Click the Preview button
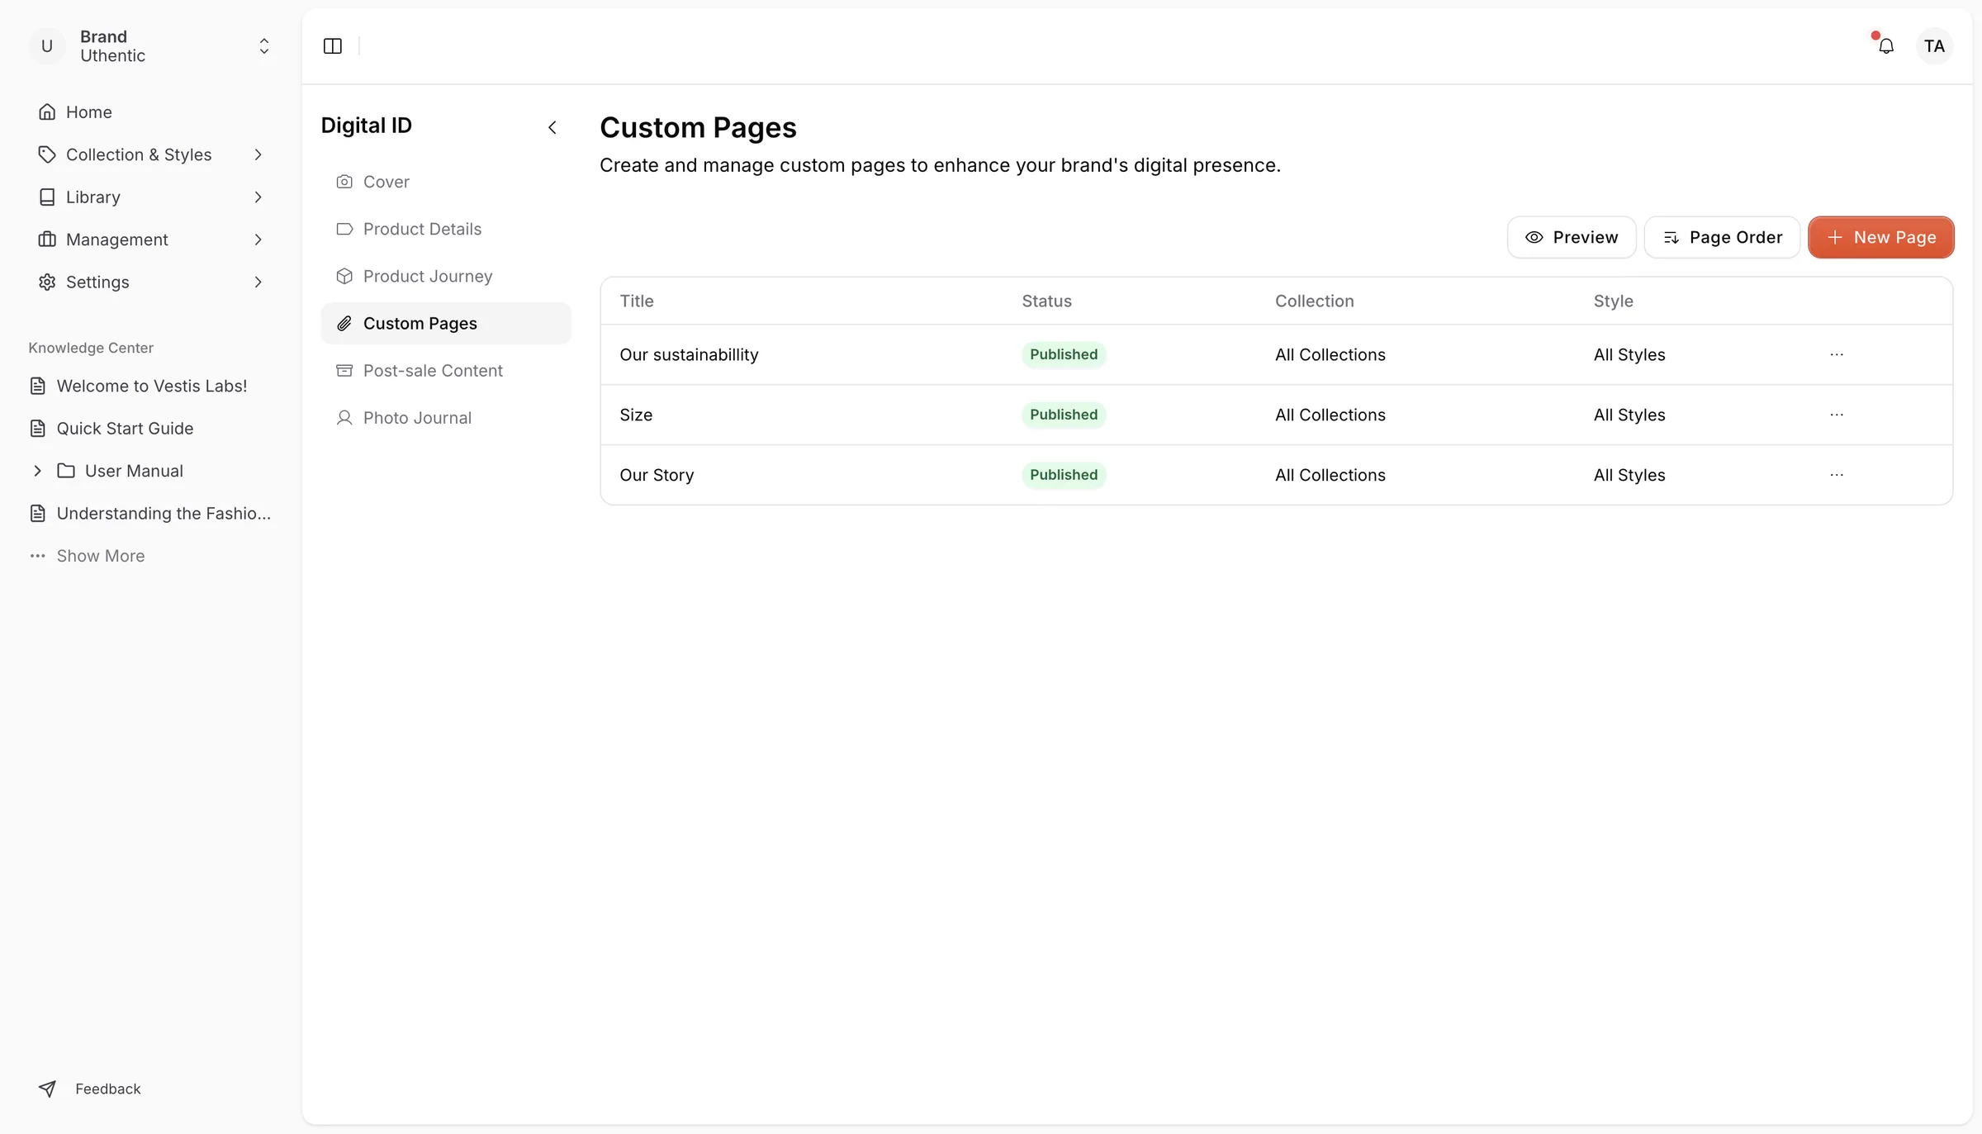 coord(1572,237)
